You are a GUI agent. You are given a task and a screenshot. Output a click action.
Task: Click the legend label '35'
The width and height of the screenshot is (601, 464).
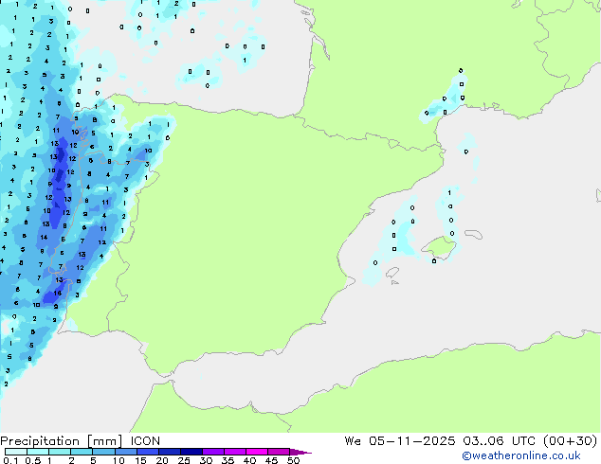click(228, 460)
